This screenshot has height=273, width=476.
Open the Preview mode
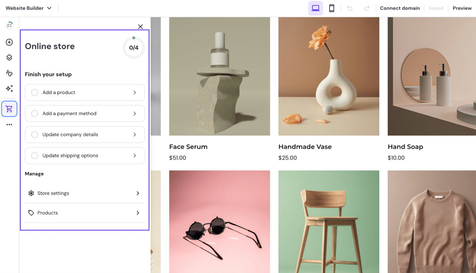click(x=462, y=8)
